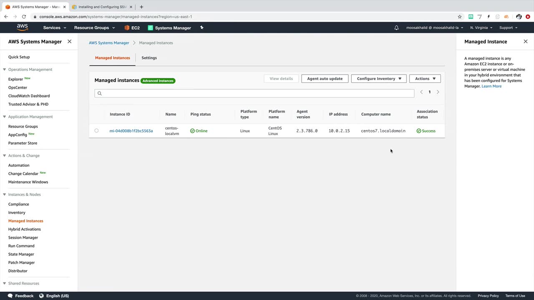
Task: Open the notifications bell
Action: tap(396, 28)
